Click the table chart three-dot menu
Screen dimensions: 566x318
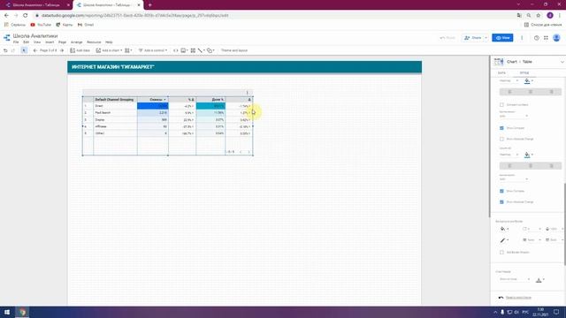pyautogui.click(x=248, y=93)
